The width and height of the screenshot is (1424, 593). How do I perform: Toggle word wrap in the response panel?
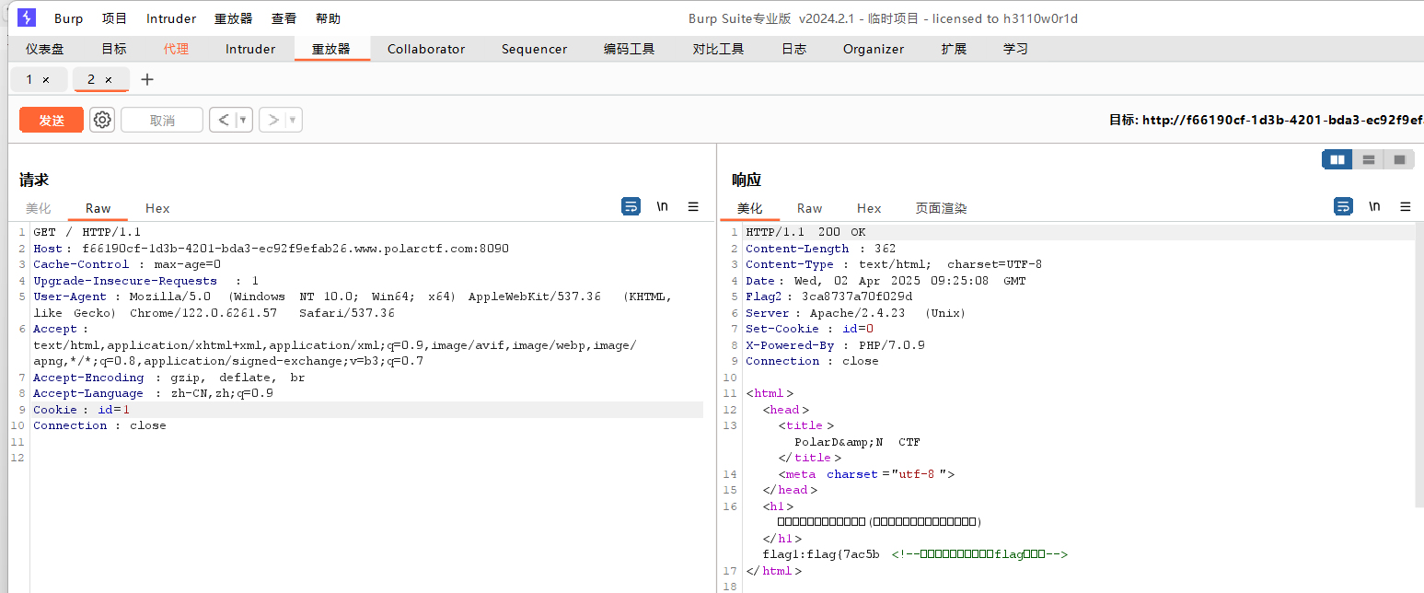pyautogui.click(x=1343, y=207)
